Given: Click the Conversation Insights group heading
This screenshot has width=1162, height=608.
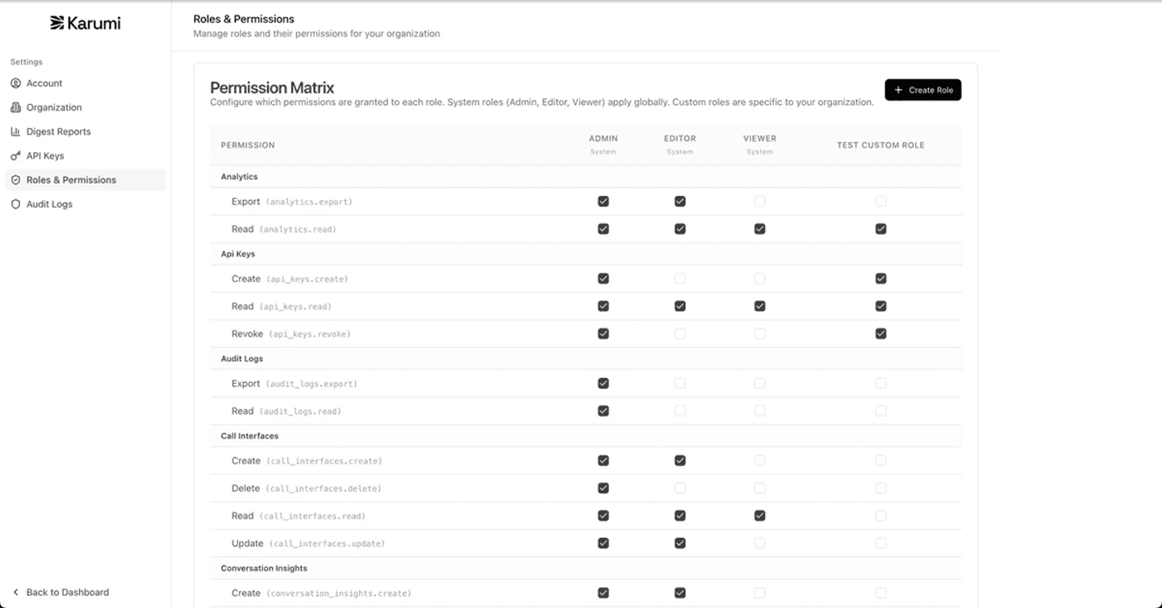Looking at the screenshot, I should click(x=264, y=568).
